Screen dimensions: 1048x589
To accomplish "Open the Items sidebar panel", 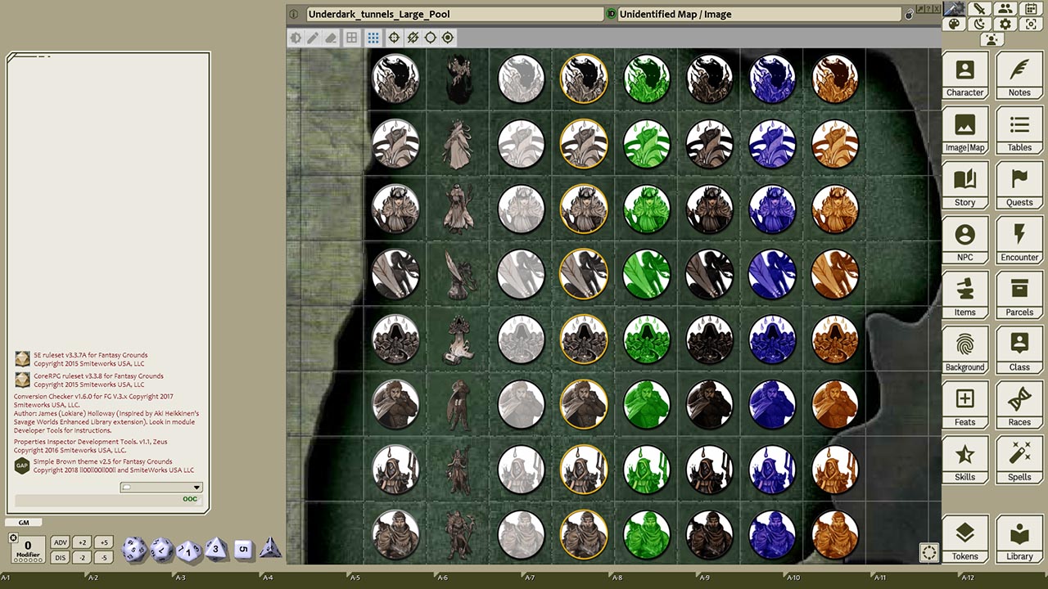I will (x=964, y=295).
